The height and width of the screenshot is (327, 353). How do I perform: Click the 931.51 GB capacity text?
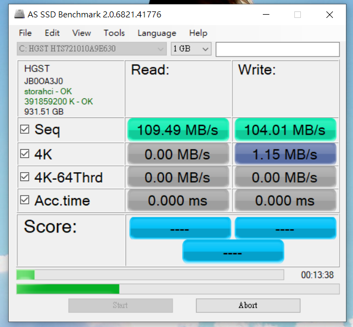pos(44,112)
